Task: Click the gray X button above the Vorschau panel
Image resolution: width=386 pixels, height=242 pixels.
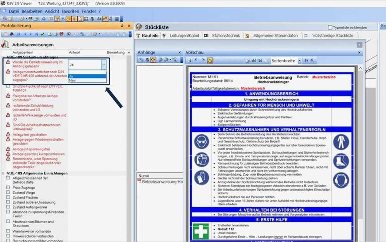Action: (x=359, y=45)
